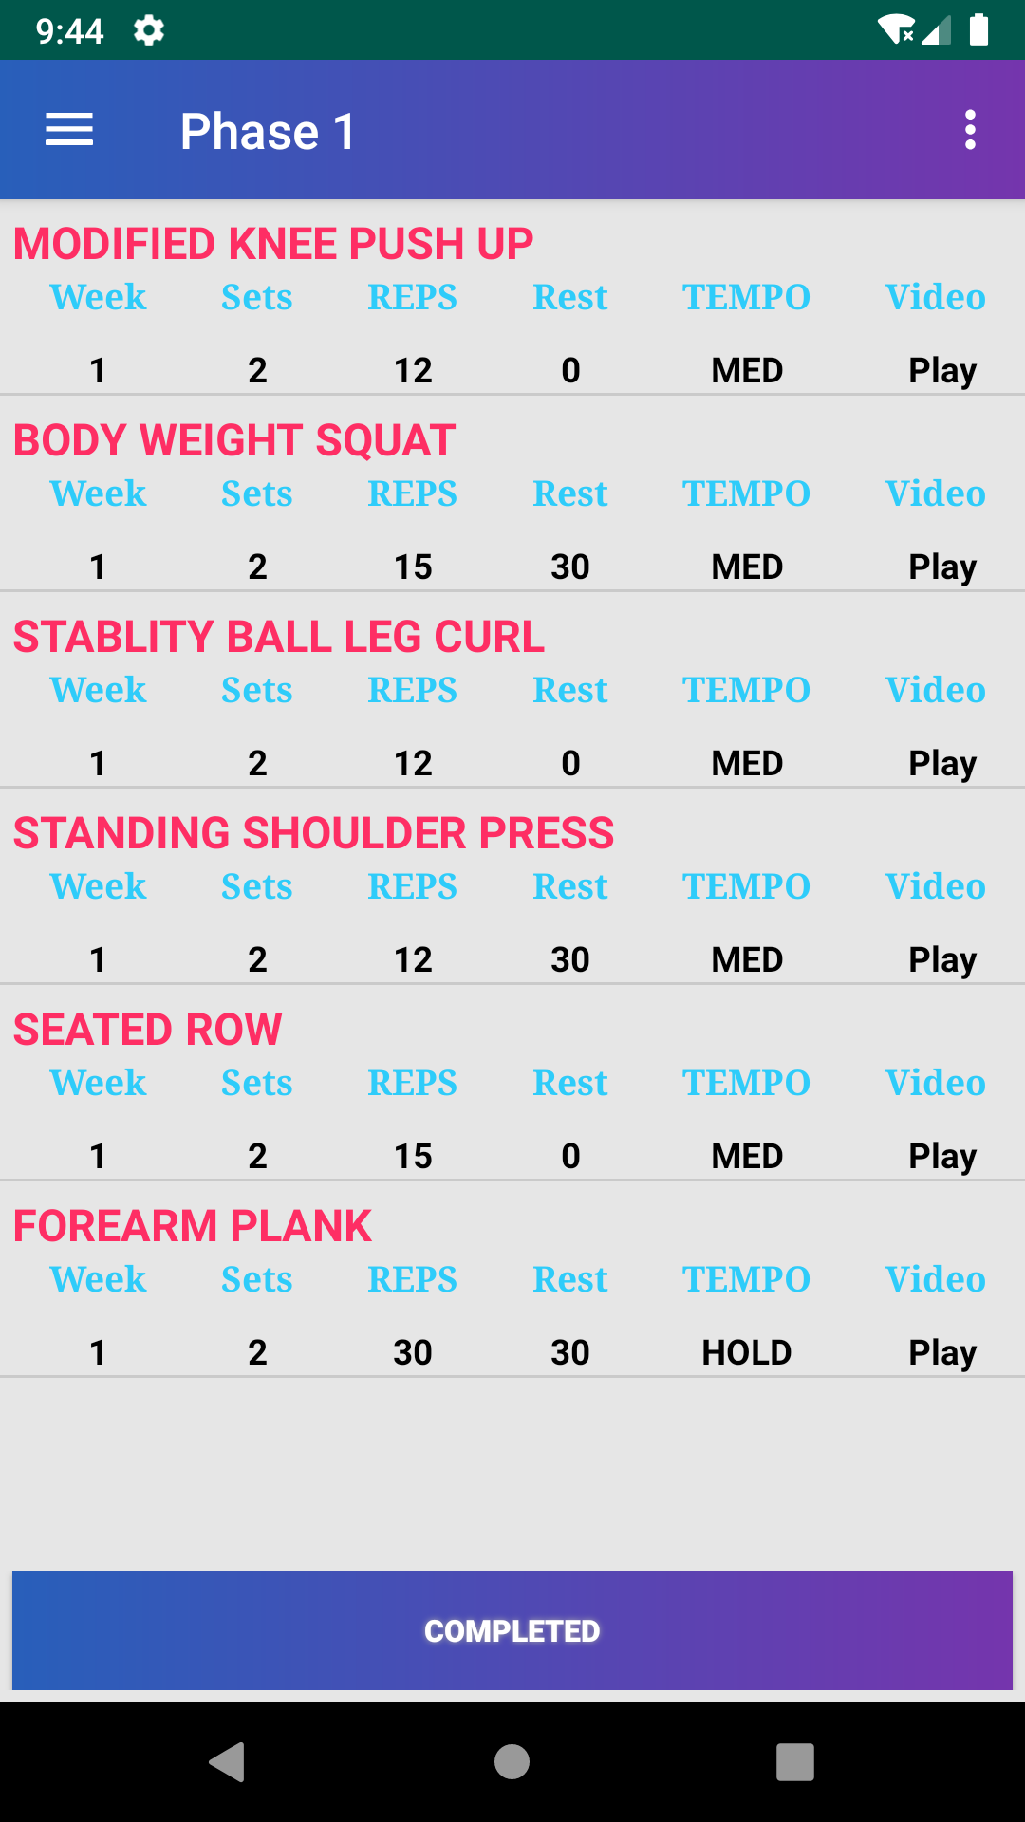This screenshot has height=1822, width=1025.
Task: Select the SEATED ROW exercise title
Action: point(148,1030)
